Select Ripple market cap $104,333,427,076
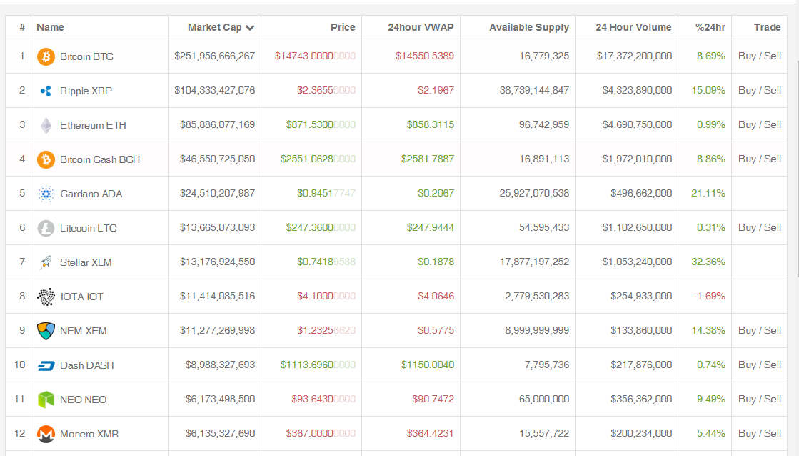 (214, 90)
